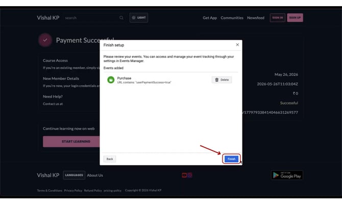Click the payment success checkmark icon
Image resolution: width=342 pixels, height=208 pixels.
tap(45, 40)
